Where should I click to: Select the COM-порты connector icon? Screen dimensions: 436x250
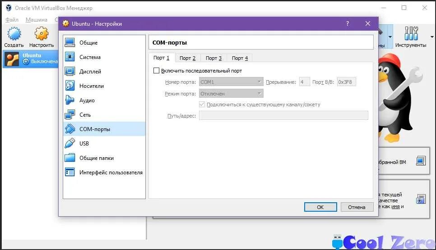click(70, 129)
